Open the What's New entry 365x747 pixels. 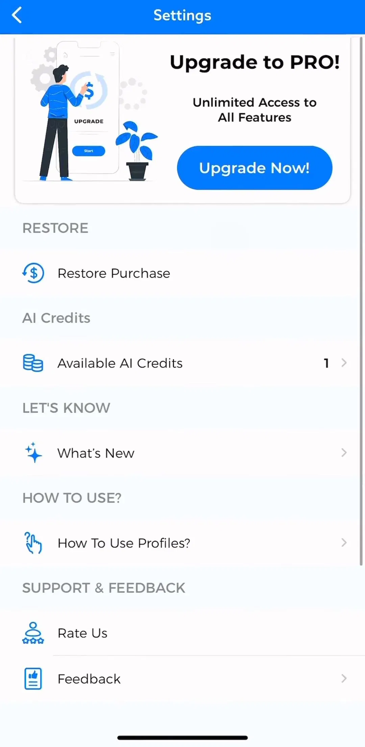click(182, 453)
